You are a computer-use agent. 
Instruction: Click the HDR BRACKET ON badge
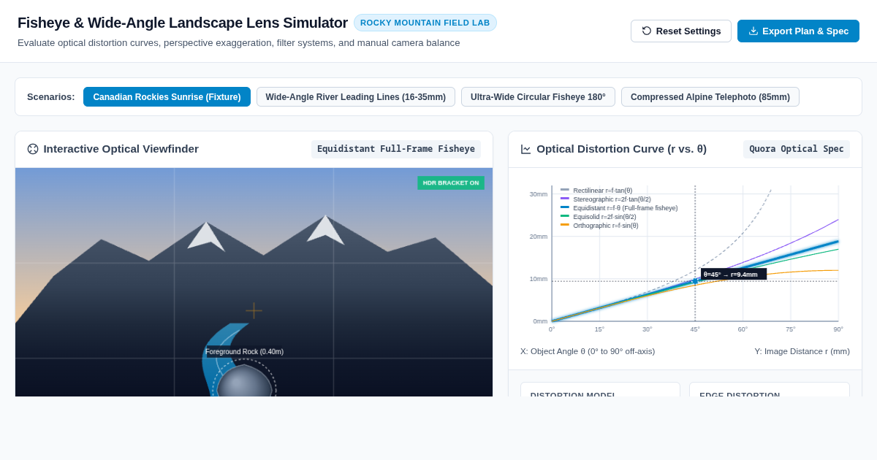451,183
